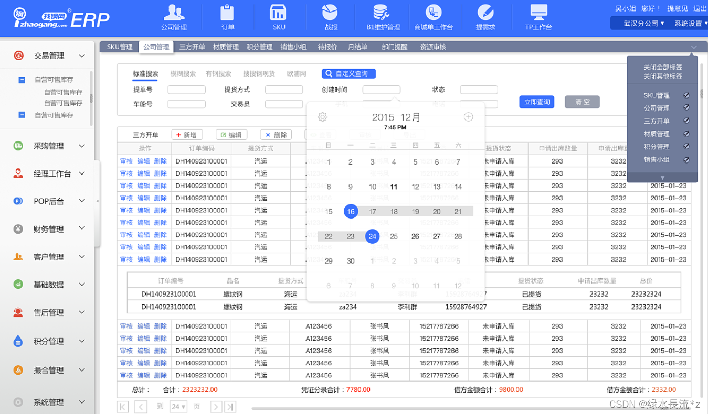Open the 公司管理 module icon in top bar
The height and width of the screenshot is (414, 708).
click(174, 13)
